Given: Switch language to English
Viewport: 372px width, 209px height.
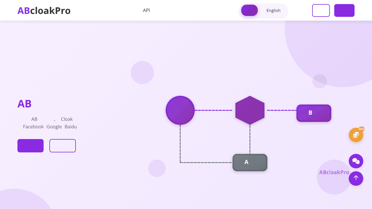Looking at the screenshot, I should [273, 10].
